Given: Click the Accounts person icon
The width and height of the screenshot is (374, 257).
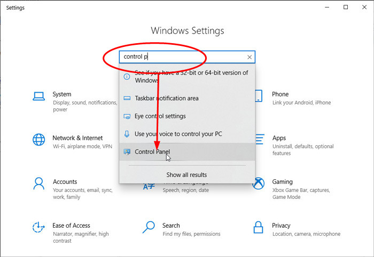Looking at the screenshot, I should click(39, 184).
